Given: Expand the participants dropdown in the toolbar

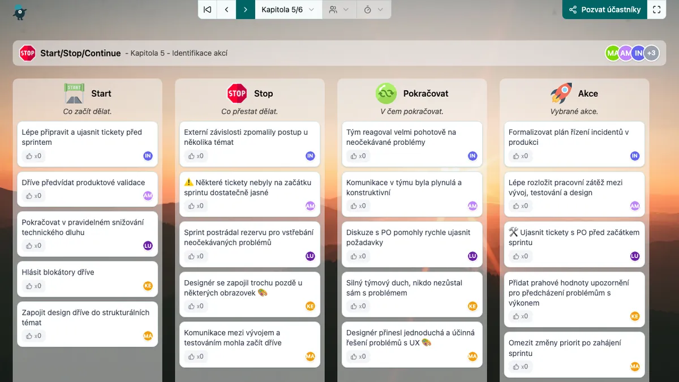Looking at the screenshot, I should click(339, 10).
